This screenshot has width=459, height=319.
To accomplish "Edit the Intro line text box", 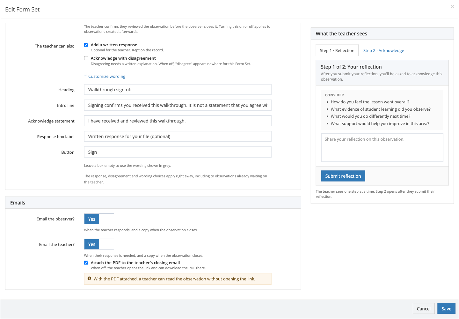I will pyautogui.click(x=178, y=105).
